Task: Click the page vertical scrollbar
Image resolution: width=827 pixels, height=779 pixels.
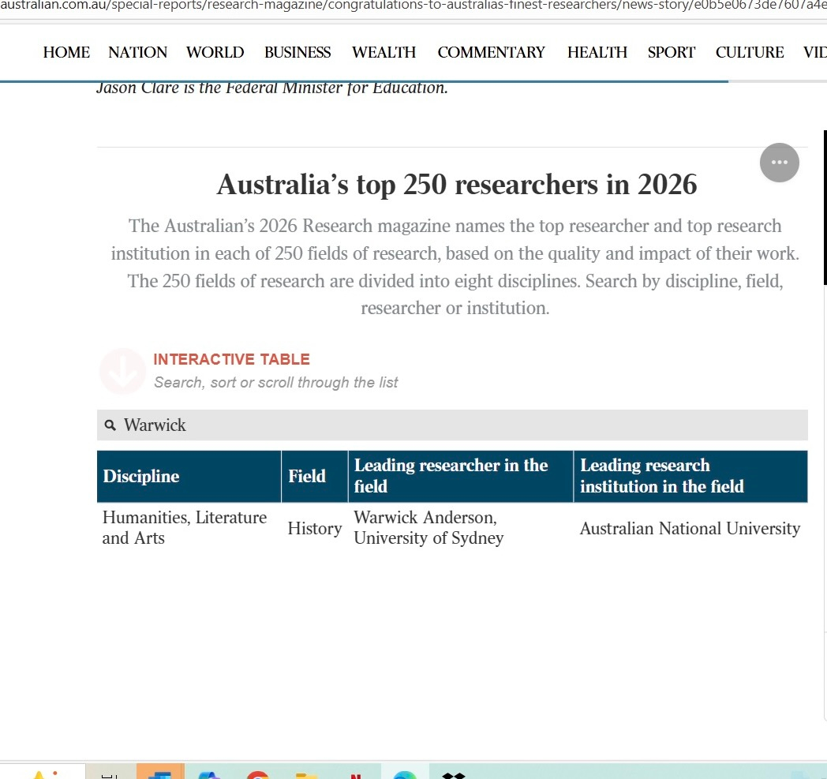Action: (x=825, y=207)
